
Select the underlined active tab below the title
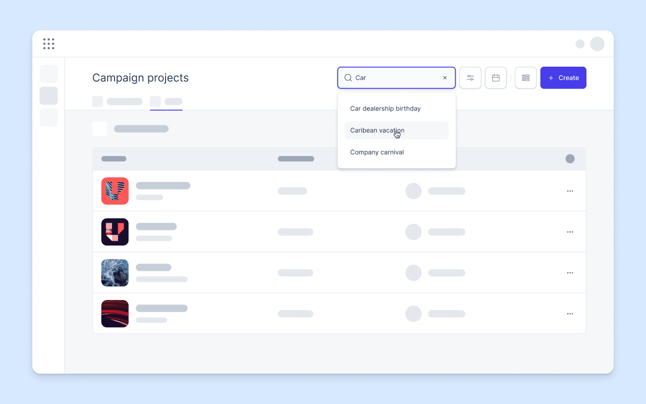[x=166, y=102]
